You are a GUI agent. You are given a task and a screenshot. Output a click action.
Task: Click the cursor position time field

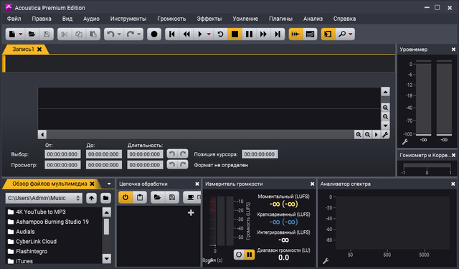tap(260, 154)
